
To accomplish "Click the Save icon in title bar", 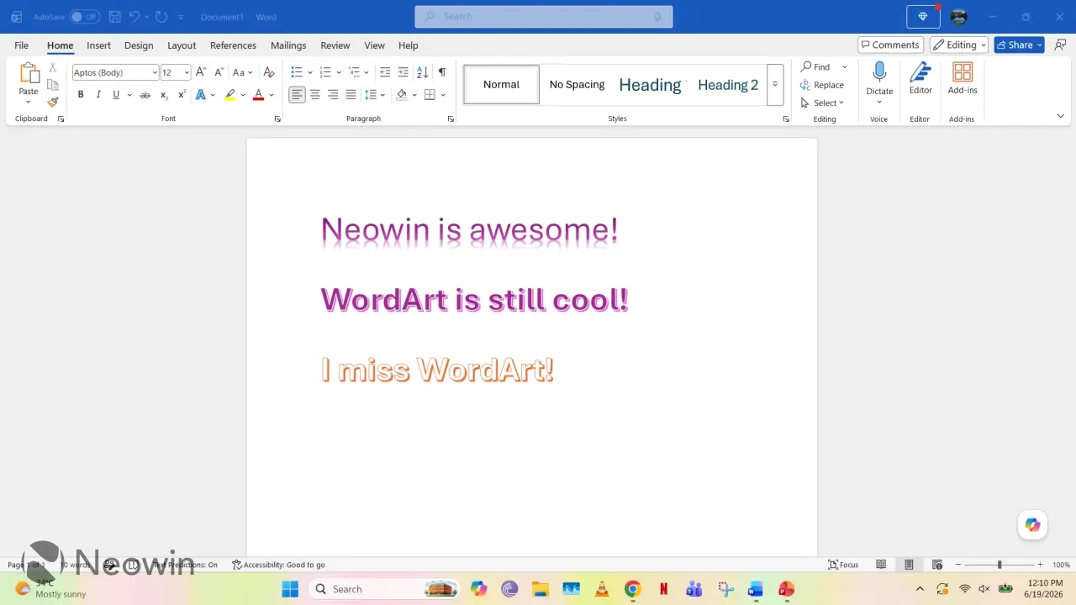I will click(115, 17).
